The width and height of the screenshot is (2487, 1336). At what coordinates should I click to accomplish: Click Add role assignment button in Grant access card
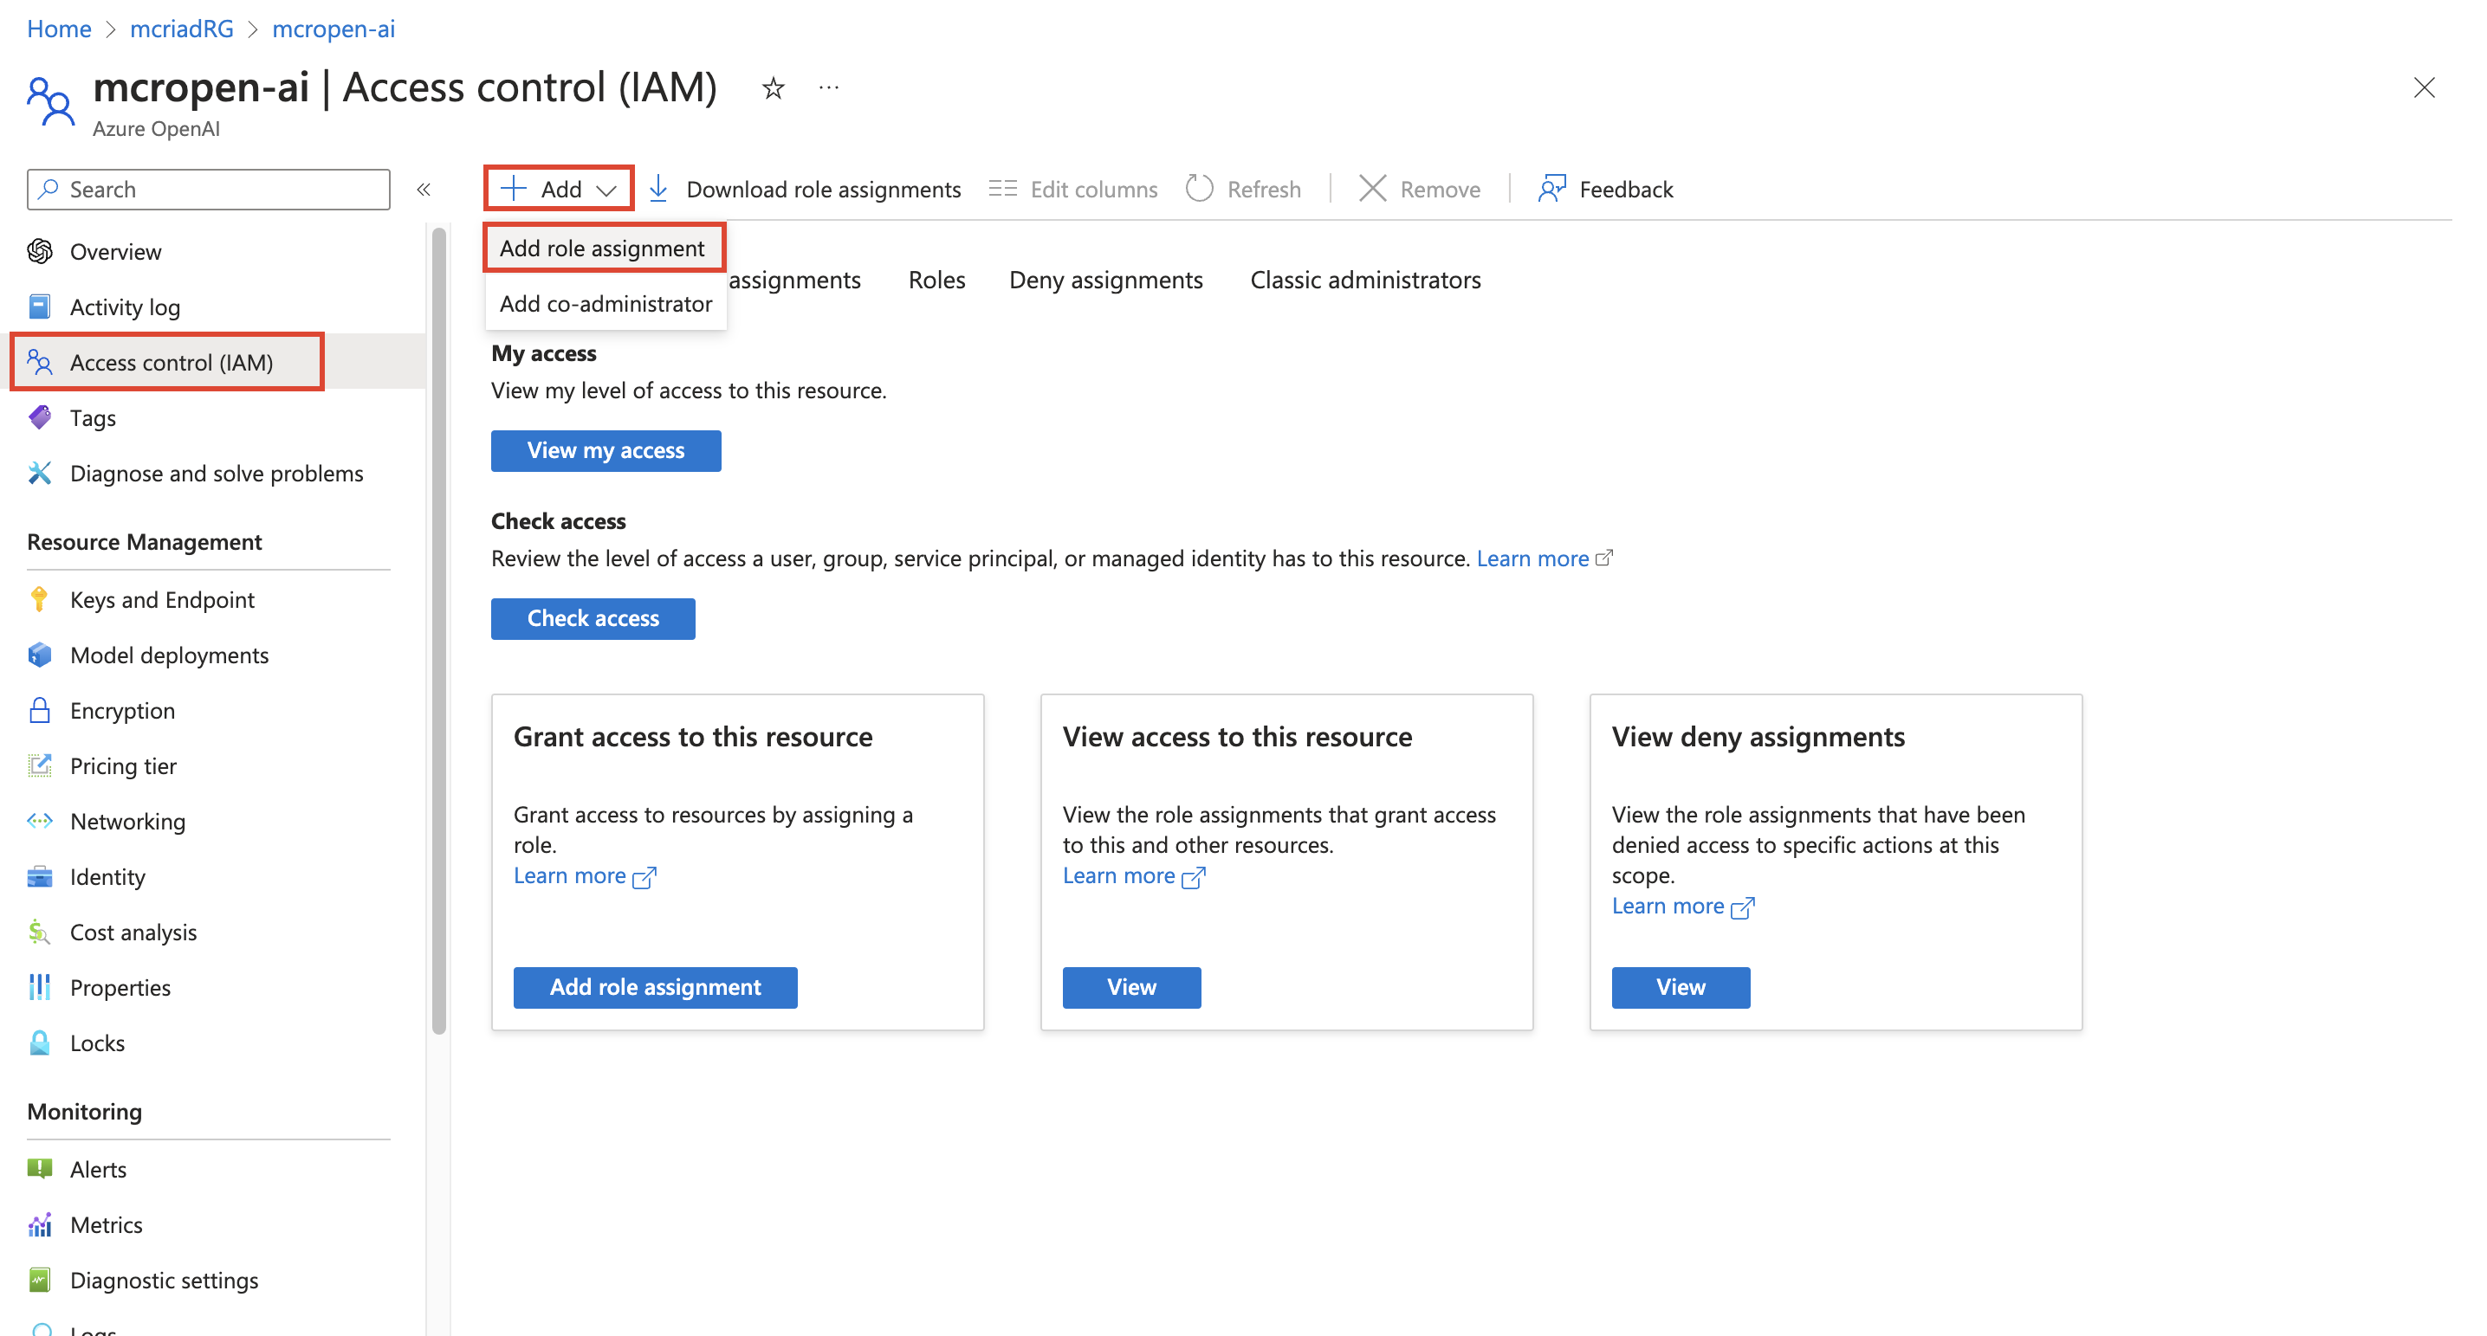pos(655,988)
